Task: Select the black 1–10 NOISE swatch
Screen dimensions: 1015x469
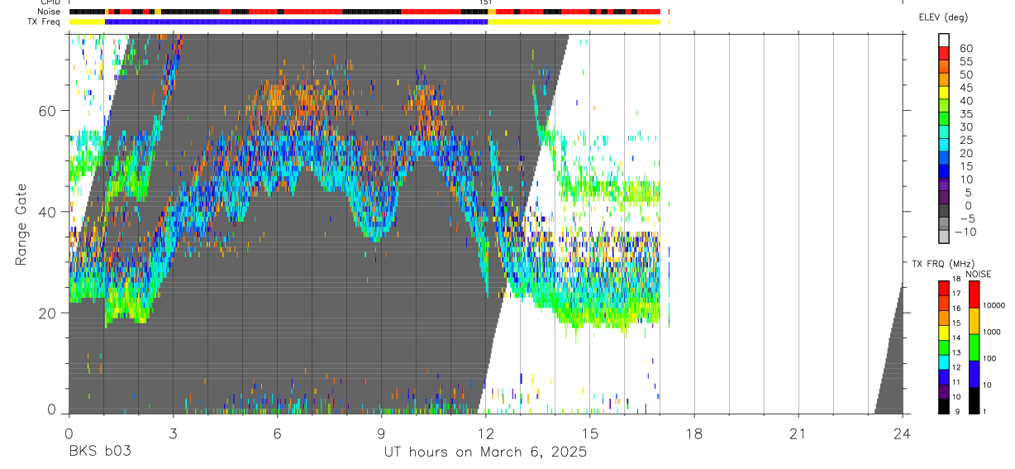Action: [974, 400]
